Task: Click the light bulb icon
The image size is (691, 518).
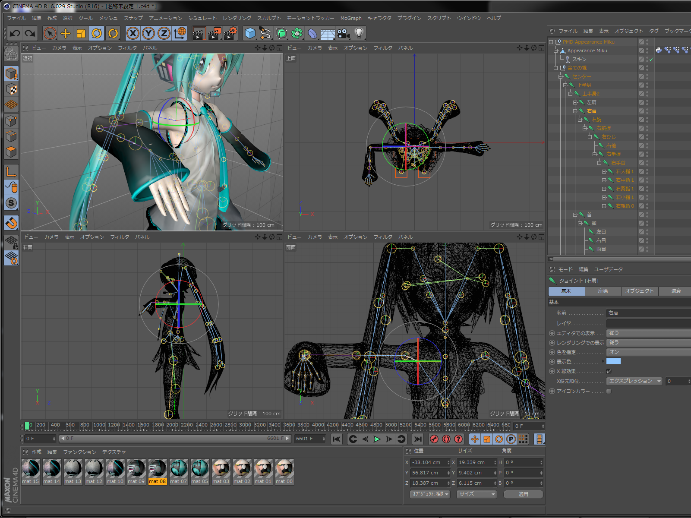Action: (x=359, y=33)
